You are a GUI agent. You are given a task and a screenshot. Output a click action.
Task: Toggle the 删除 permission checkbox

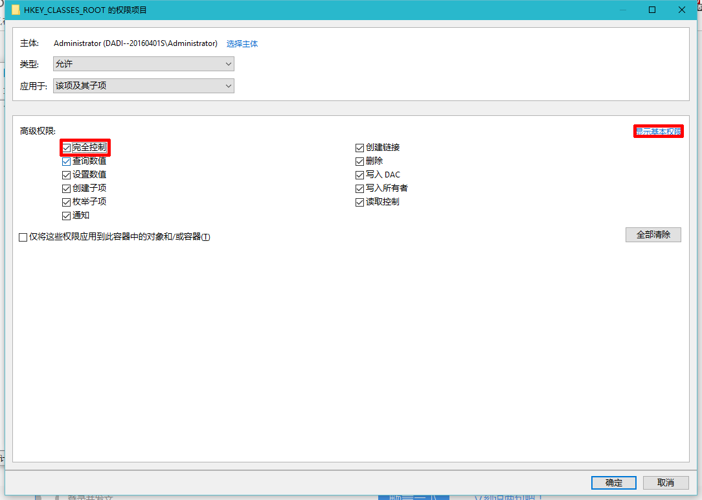(x=360, y=161)
